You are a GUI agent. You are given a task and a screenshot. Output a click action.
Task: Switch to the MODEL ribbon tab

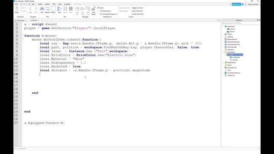(x=47, y=4)
